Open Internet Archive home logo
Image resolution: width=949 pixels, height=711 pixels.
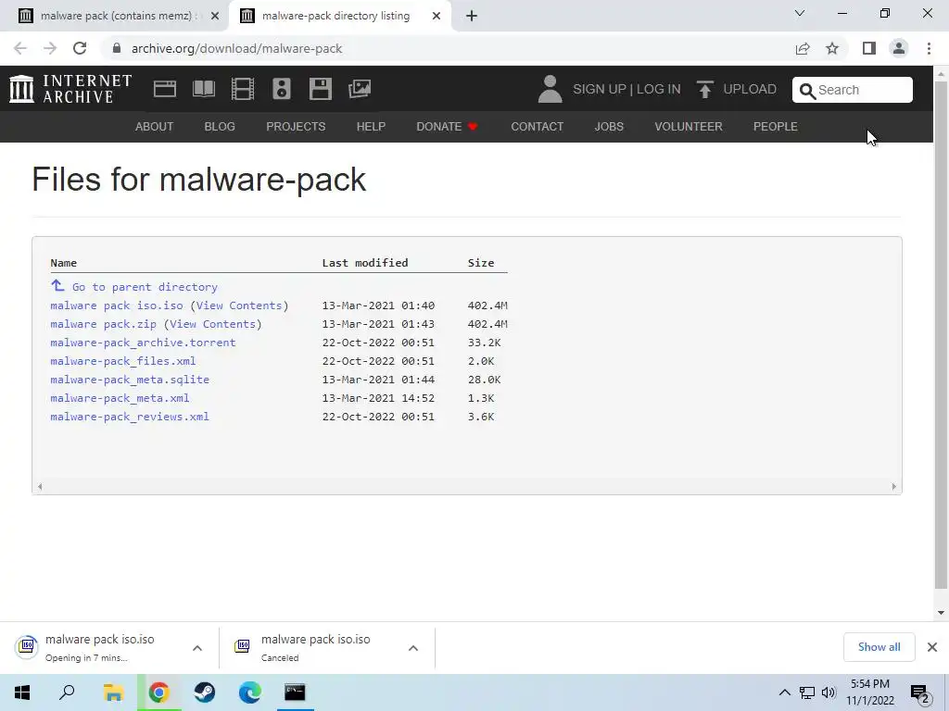[70, 89]
